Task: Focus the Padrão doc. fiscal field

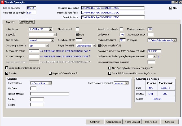Action: click(x=123, y=40)
